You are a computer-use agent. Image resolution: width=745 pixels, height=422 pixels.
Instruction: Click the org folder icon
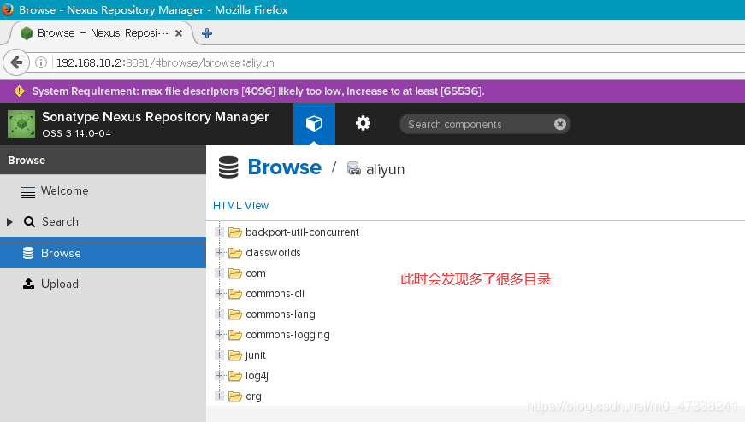(x=235, y=396)
